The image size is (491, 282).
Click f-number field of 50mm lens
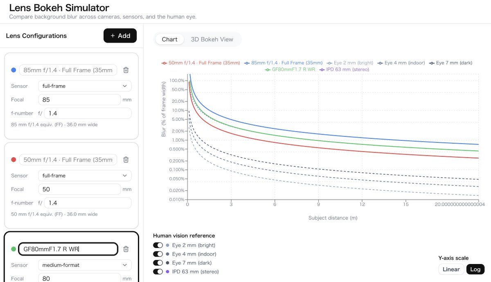tap(88, 203)
